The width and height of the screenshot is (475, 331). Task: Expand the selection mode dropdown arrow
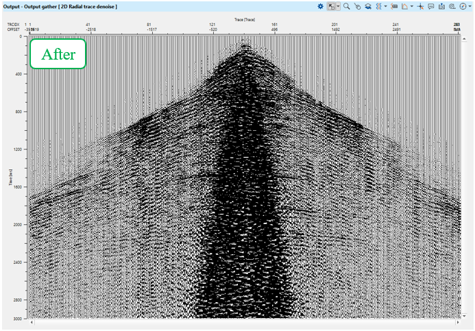338,6
